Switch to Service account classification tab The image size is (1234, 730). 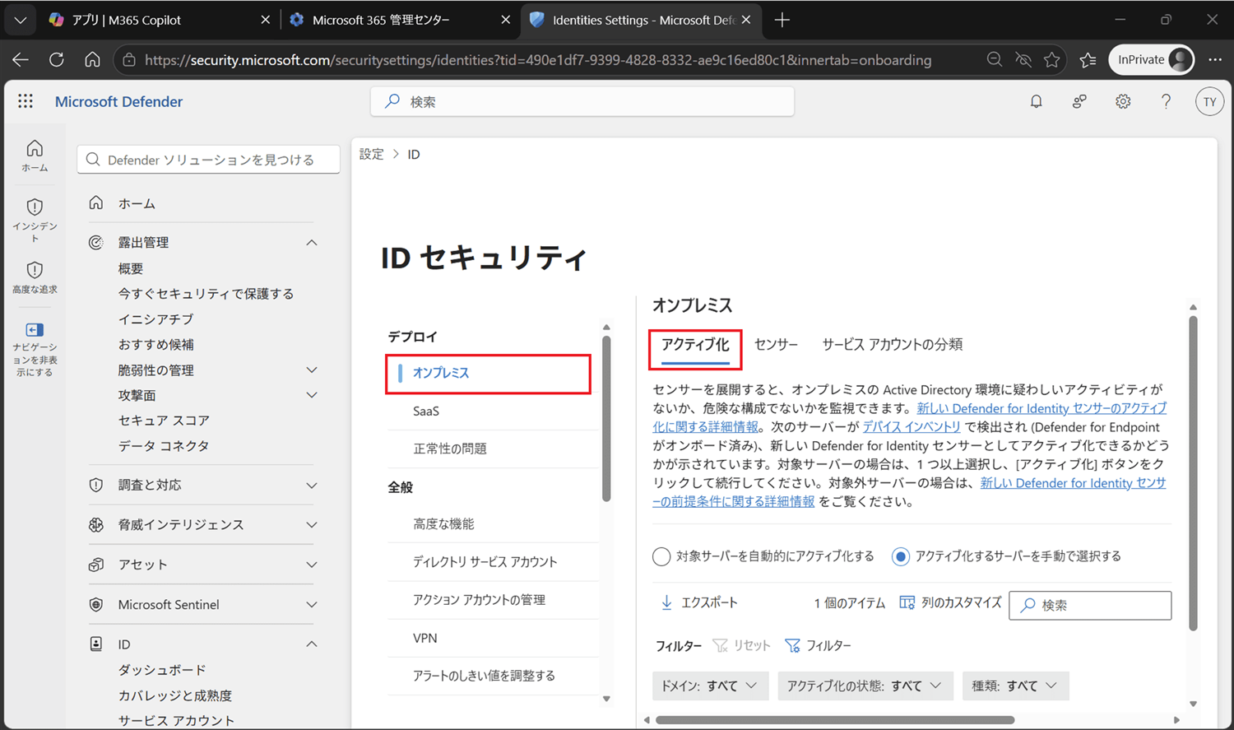pos(893,344)
